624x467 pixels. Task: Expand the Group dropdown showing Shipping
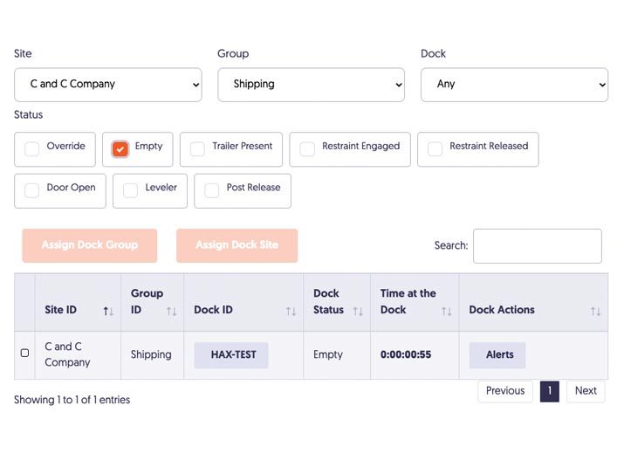(x=312, y=85)
